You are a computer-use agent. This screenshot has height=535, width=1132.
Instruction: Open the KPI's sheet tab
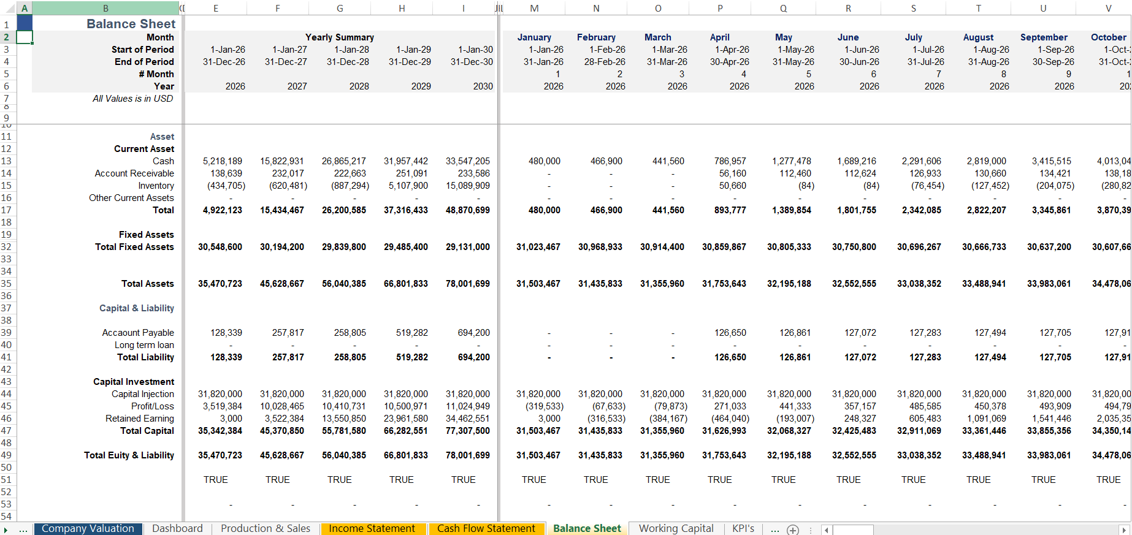743,529
